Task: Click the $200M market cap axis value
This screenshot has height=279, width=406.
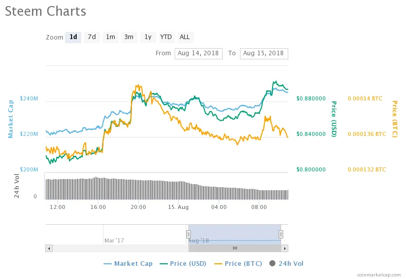Action: coord(29,169)
